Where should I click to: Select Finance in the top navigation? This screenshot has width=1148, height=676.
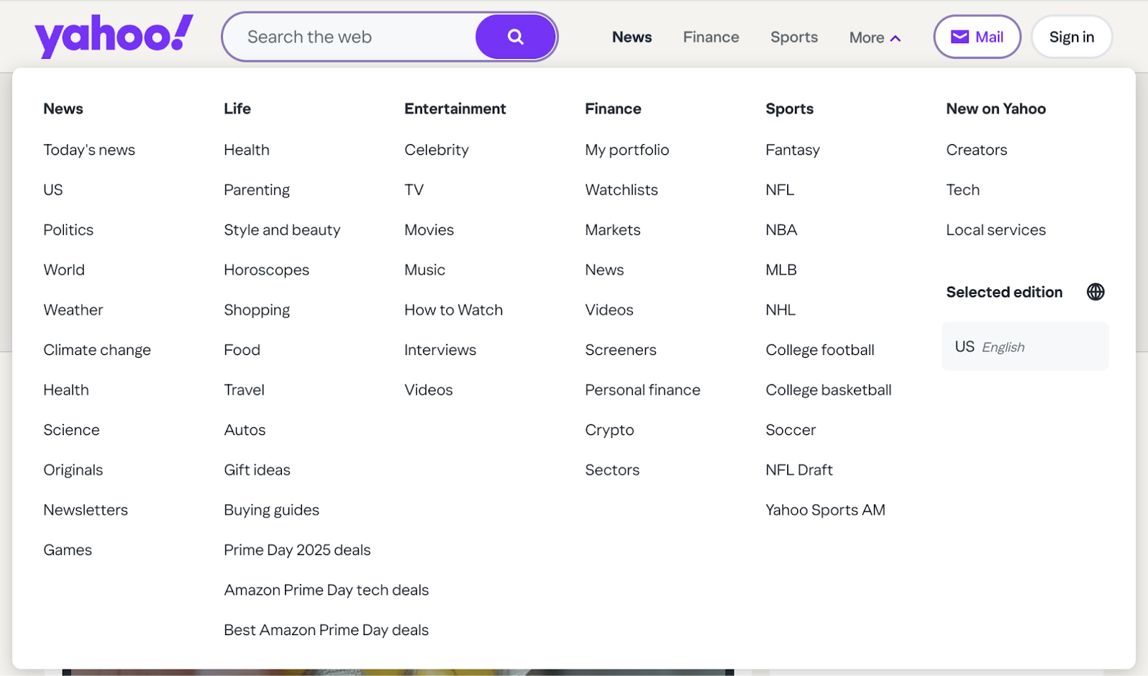[x=710, y=37]
